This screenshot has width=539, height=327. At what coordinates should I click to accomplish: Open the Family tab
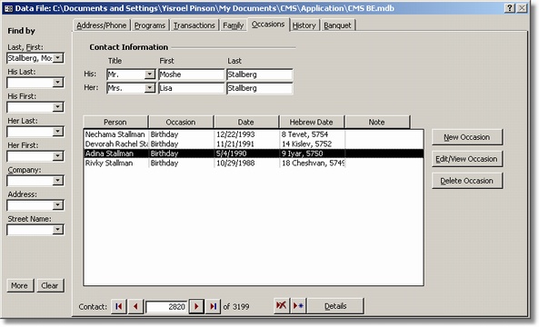point(233,25)
